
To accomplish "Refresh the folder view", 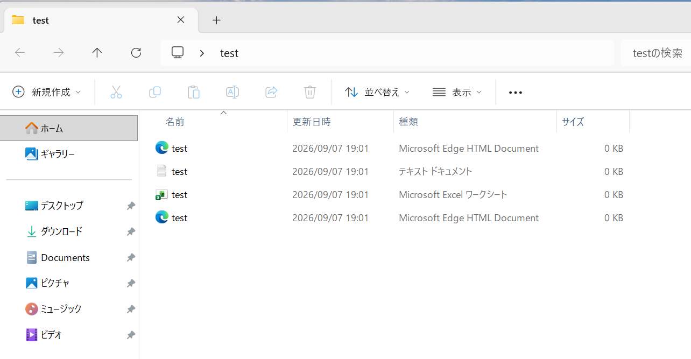I will [x=136, y=53].
